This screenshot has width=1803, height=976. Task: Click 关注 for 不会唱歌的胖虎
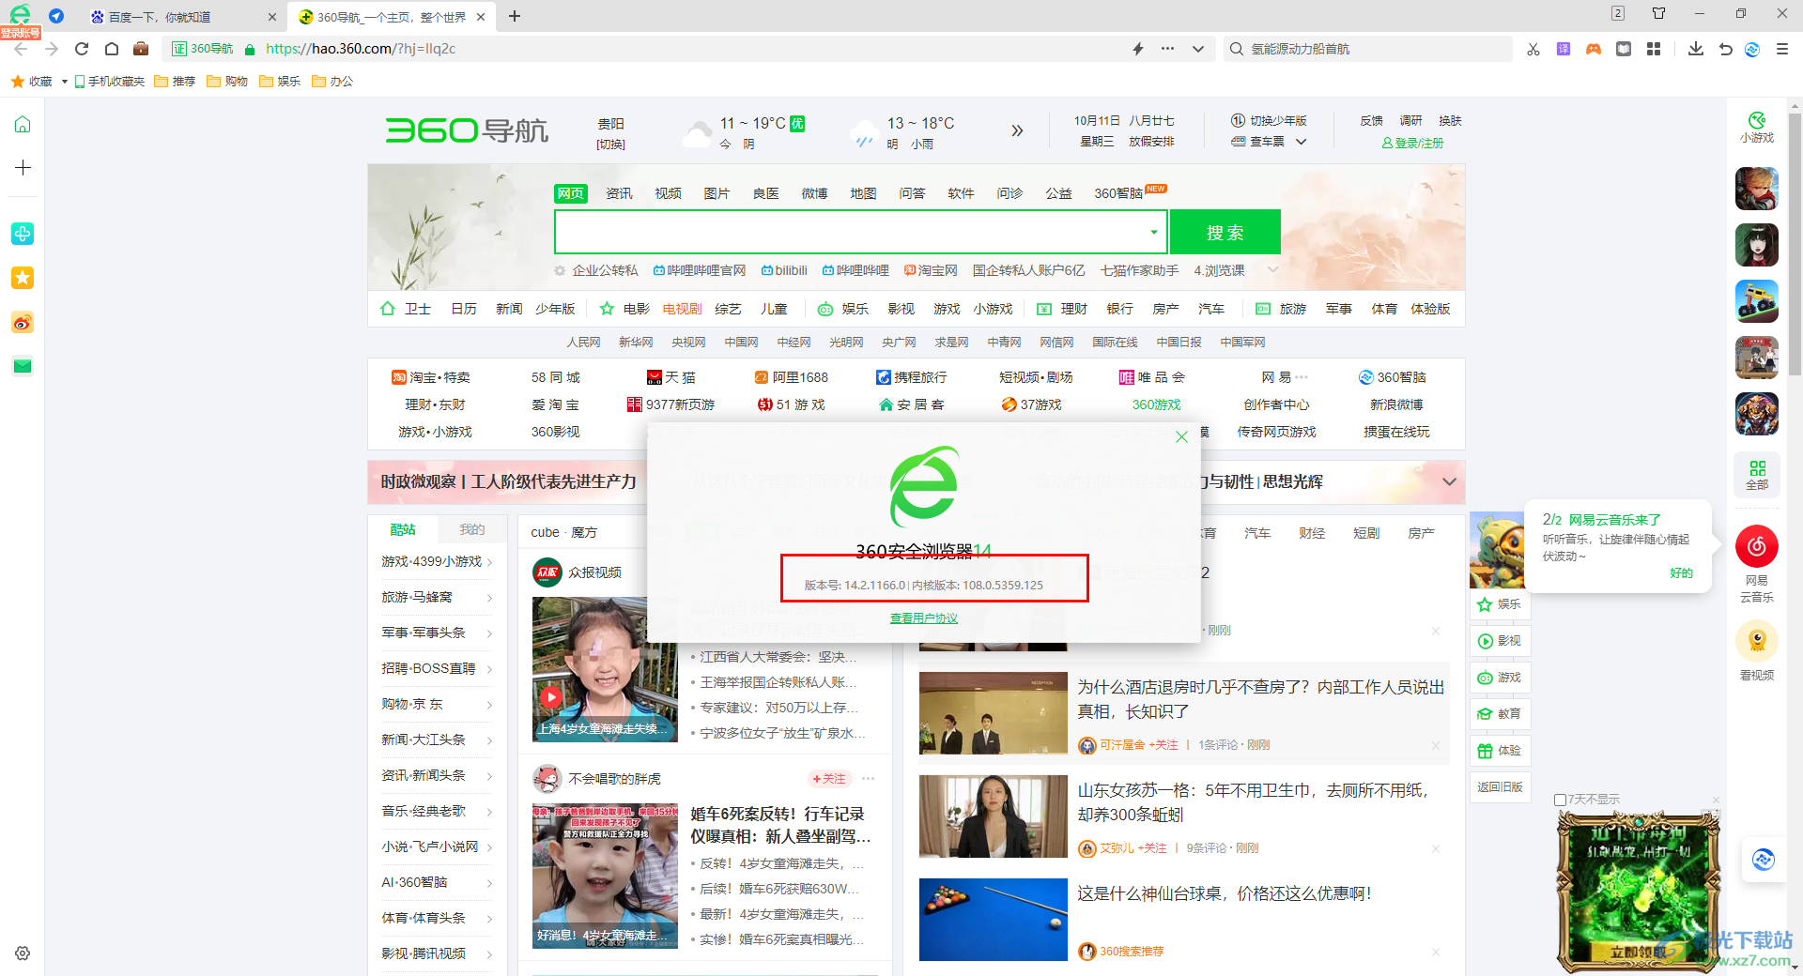(829, 779)
